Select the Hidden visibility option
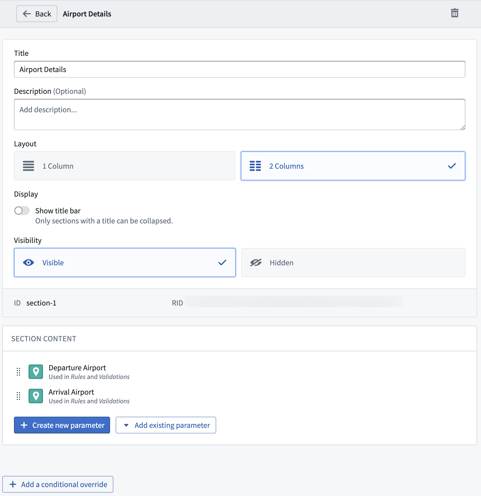Viewport: 481px width, 496px height. [x=353, y=263]
